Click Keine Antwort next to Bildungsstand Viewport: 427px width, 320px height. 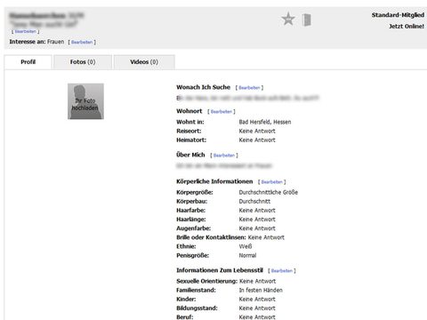coord(257,308)
